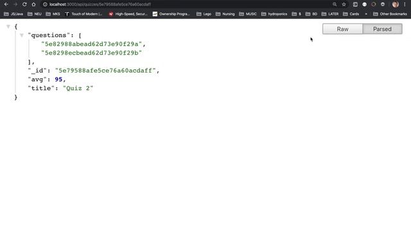Open the High-Speed, Secur... bookmark
This screenshot has height=231, width=411.
tap(128, 14)
